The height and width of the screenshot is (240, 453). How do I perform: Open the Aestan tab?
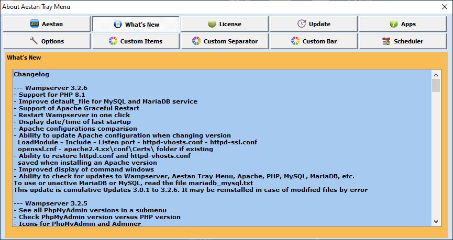click(47, 24)
